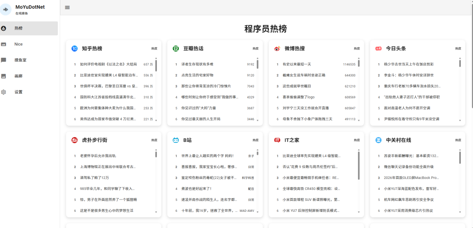Click the 热榜 flame icon in sidebar
The height and width of the screenshot is (228, 473).
pos(4,28)
